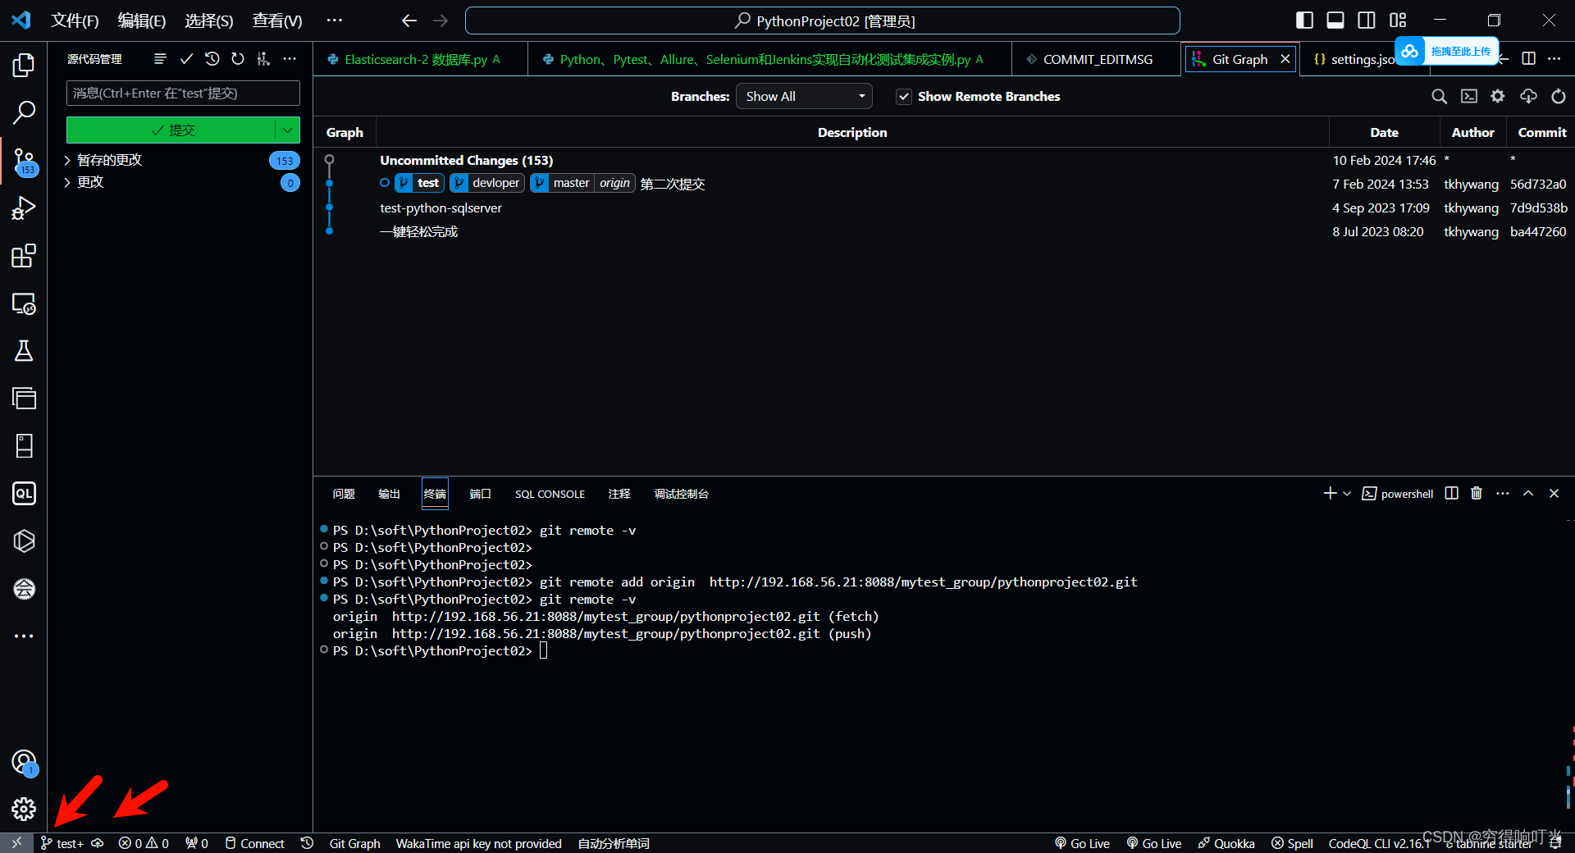Toggle the panel layout visibility

coord(1335,20)
